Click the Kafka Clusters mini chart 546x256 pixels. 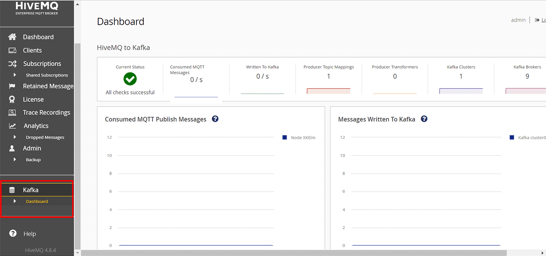coord(461,91)
